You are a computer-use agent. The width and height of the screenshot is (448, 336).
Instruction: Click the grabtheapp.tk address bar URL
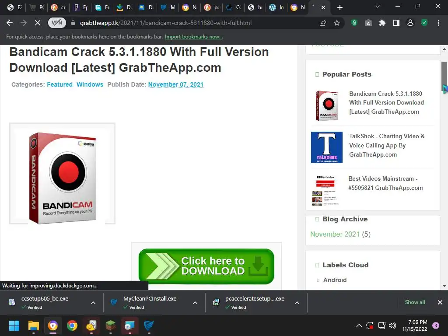point(166,23)
